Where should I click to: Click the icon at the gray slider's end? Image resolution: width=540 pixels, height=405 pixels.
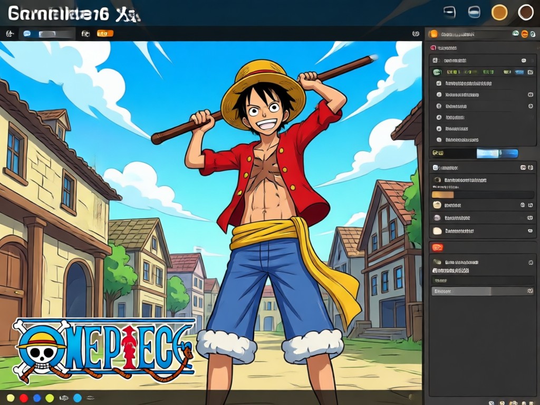(x=530, y=291)
